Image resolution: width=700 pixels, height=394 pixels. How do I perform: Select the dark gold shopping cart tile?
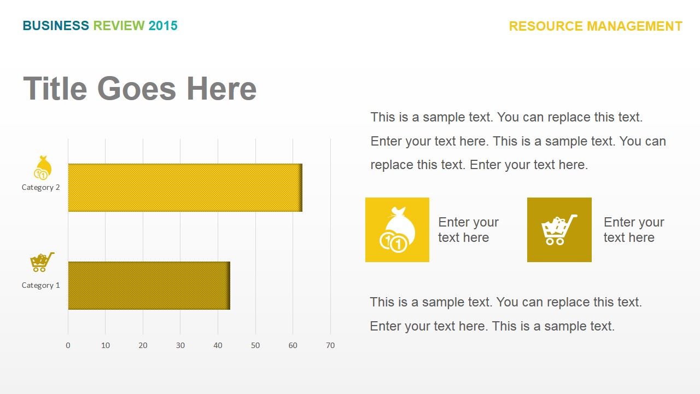click(x=559, y=230)
